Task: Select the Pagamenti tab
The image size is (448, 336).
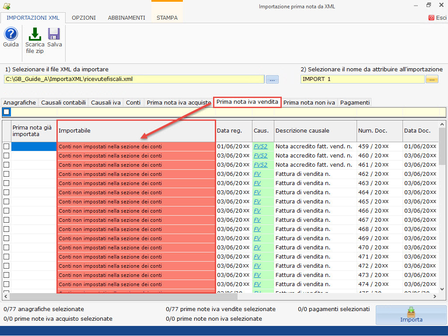Action: (x=355, y=102)
